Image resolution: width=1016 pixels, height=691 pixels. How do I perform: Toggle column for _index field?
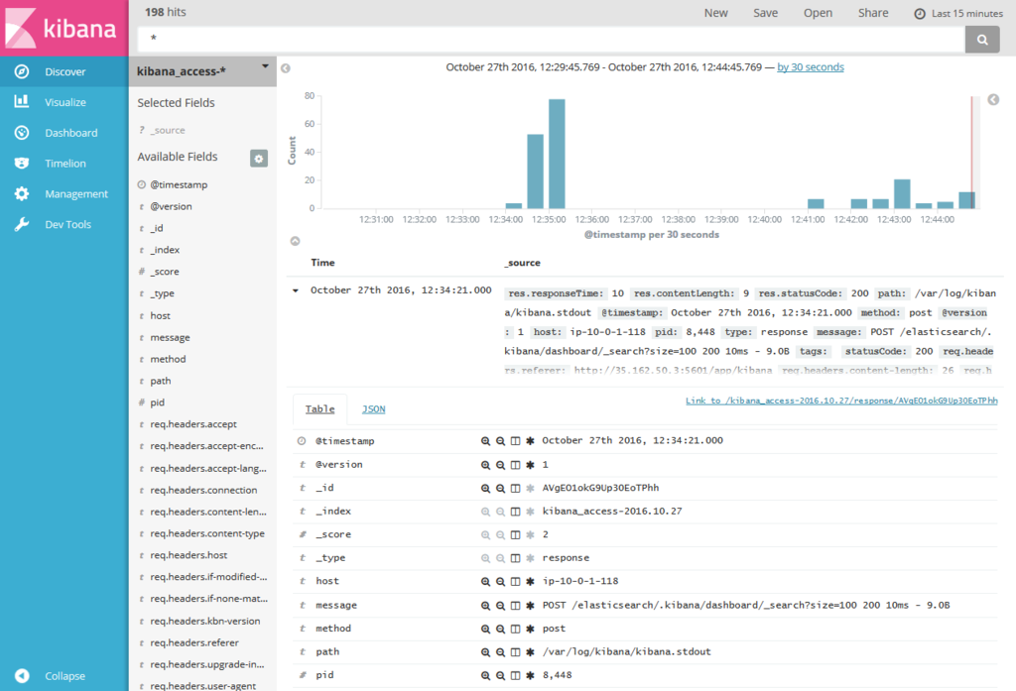515,512
